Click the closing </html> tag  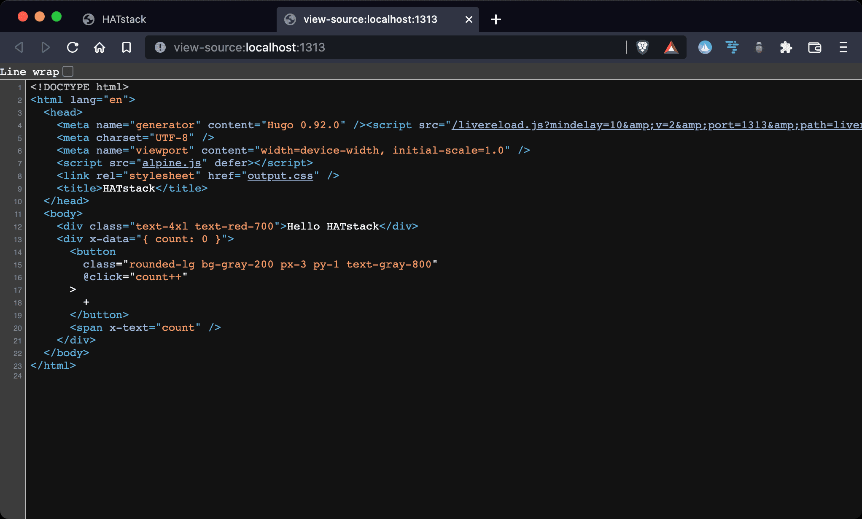click(x=53, y=366)
